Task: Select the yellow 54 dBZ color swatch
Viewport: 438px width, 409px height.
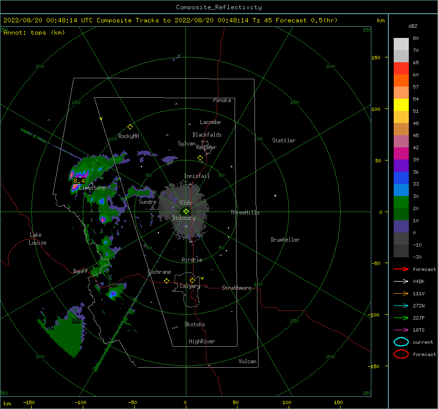Action: [401, 105]
